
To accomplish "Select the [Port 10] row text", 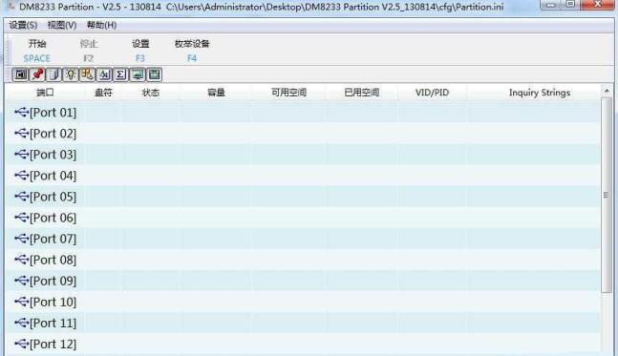I will click(53, 302).
